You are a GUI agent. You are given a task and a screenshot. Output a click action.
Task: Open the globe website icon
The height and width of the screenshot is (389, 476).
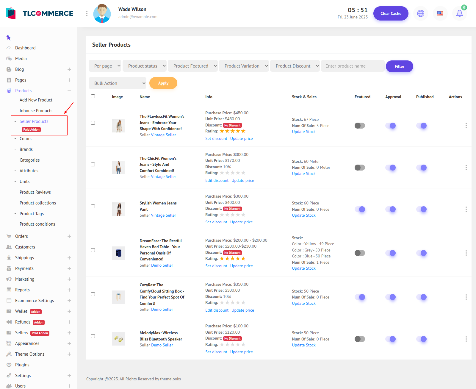420,13
